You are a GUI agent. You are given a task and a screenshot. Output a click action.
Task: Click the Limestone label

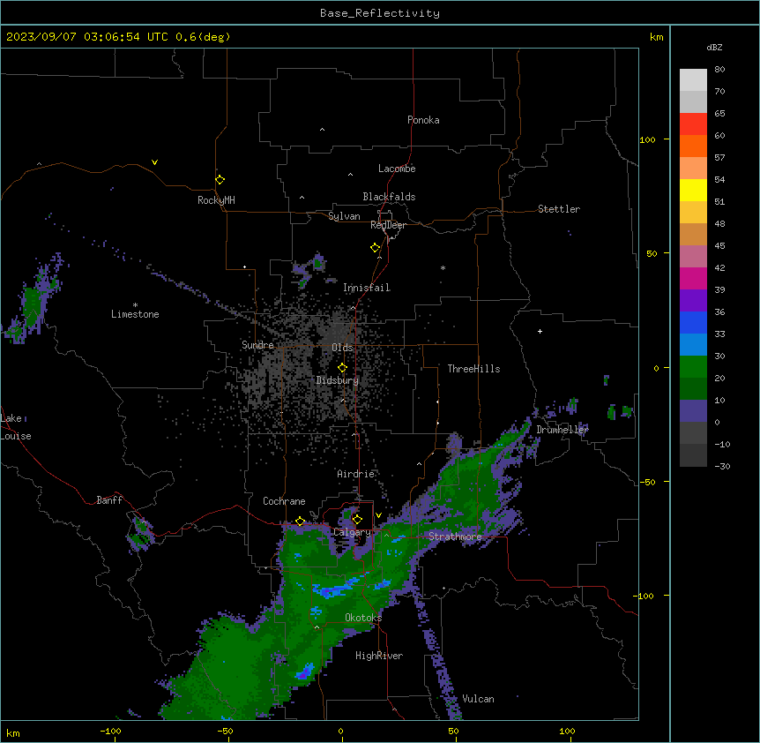[x=135, y=314]
